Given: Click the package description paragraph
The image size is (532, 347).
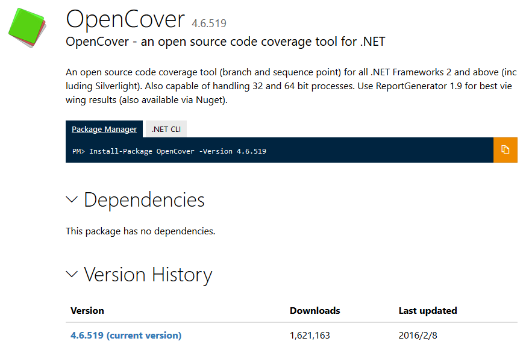Looking at the screenshot, I should (291, 86).
